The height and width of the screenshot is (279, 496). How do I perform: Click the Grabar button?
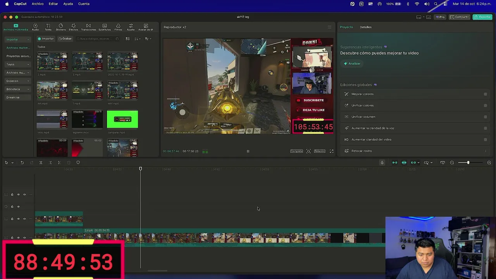coord(65,39)
